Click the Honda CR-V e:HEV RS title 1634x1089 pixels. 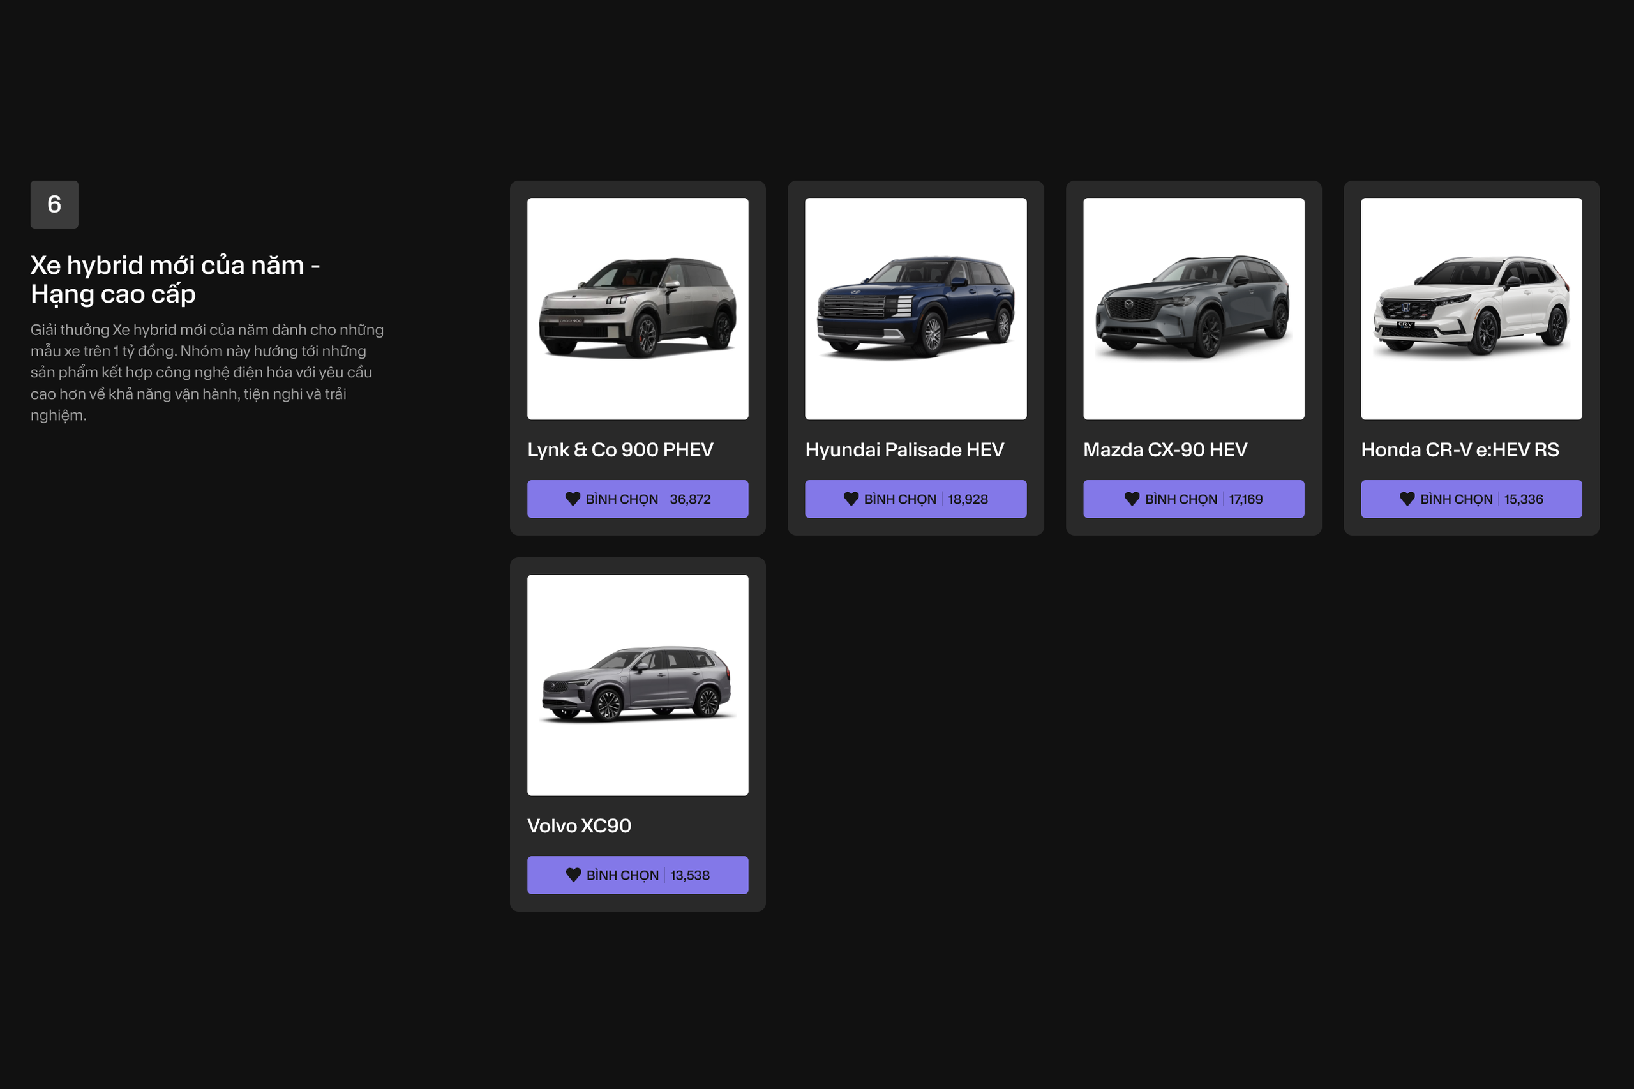click(1460, 450)
